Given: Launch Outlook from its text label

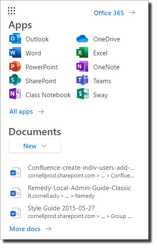Looking at the screenshot, I should click(x=37, y=39).
